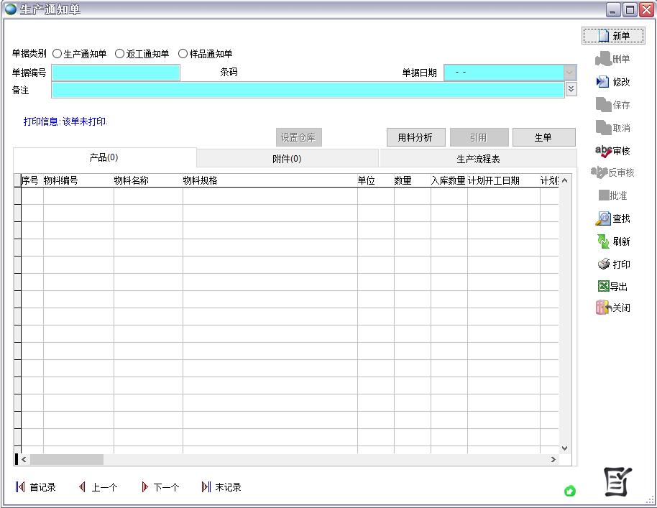Click the table's horizontal scrollbar thumb
Image resolution: width=657 pixels, height=508 pixels.
(66, 459)
